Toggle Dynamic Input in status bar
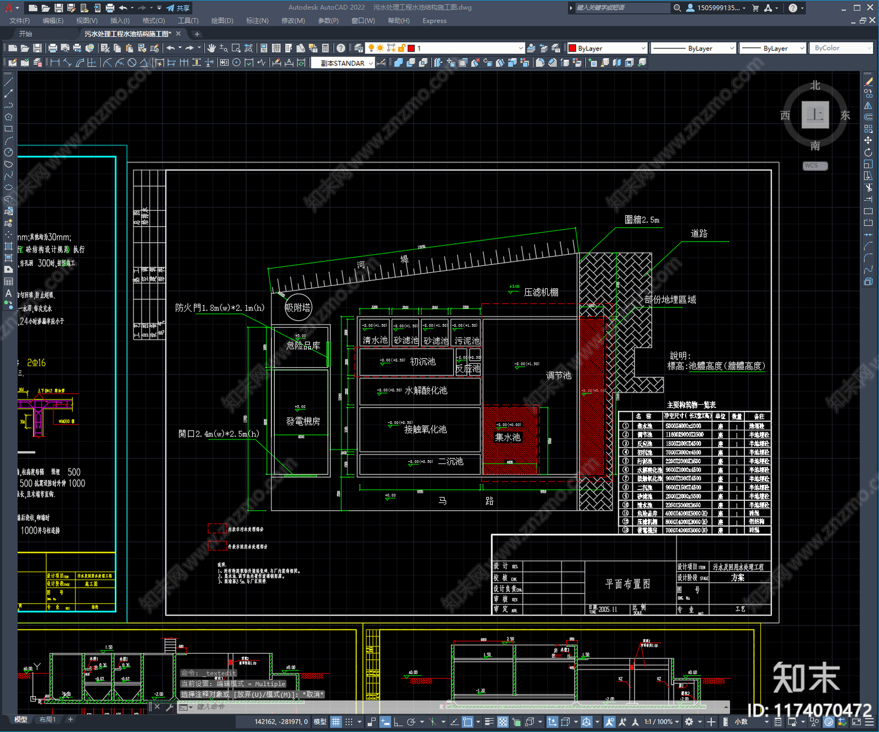Image resolution: width=879 pixels, height=732 pixels. pos(385,722)
